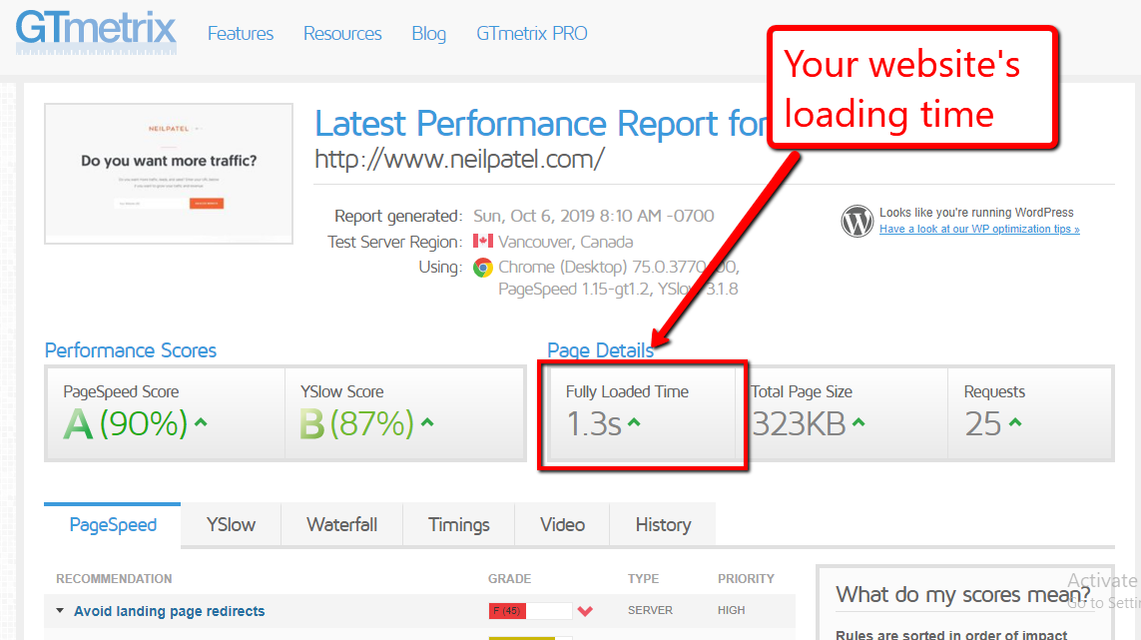Click the Canada flag icon
Screen dimensions: 1141x640
[x=482, y=241]
